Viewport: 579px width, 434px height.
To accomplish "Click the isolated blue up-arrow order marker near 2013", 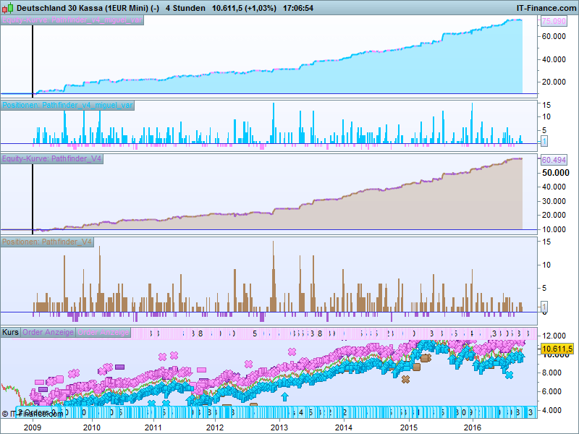I will click(284, 396).
